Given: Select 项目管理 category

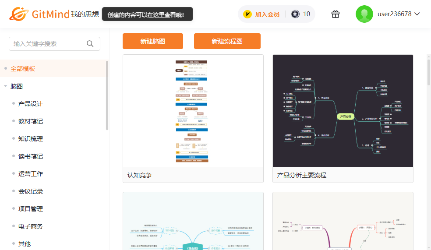Looking at the screenshot, I should pos(31,209).
